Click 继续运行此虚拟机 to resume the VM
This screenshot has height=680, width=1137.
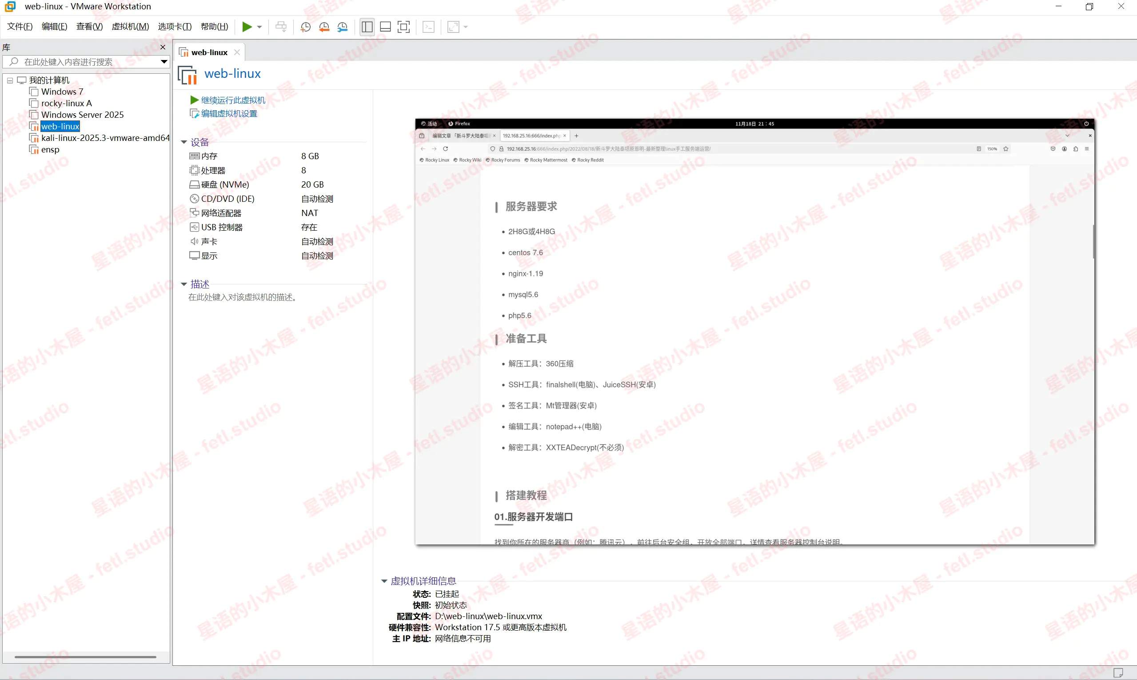tap(233, 100)
